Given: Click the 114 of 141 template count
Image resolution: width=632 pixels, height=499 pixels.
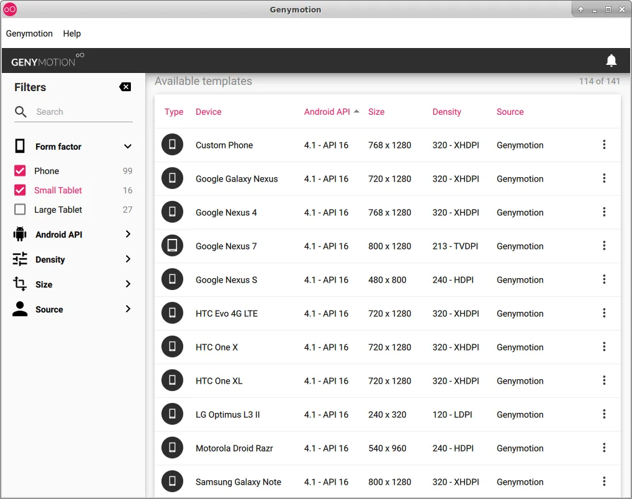Looking at the screenshot, I should [599, 81].
